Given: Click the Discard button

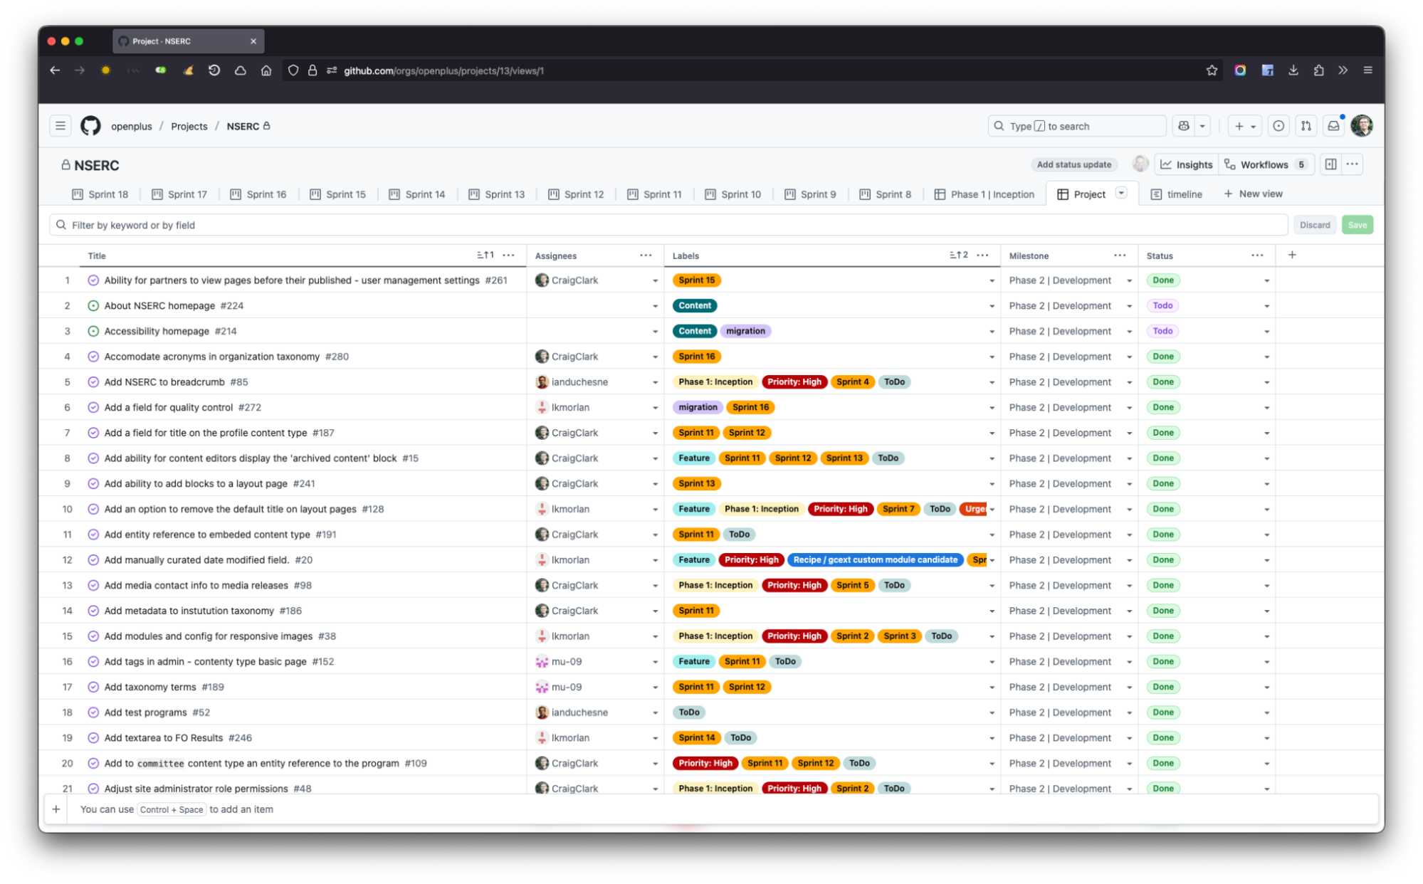Looking at the screenshot, I should [x=1315, y=224].
